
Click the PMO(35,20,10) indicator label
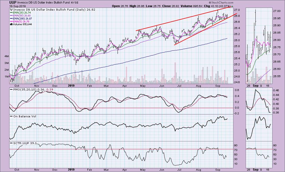tap(25, 89)
